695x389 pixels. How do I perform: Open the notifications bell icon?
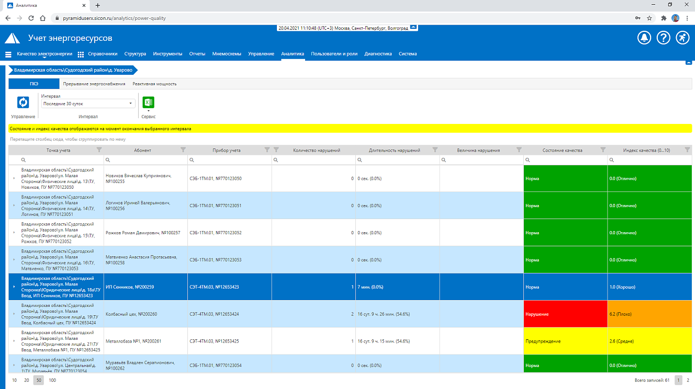click(x=644, y=38)
